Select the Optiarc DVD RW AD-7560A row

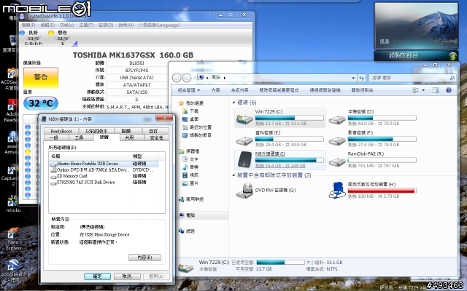click(104, 170)
